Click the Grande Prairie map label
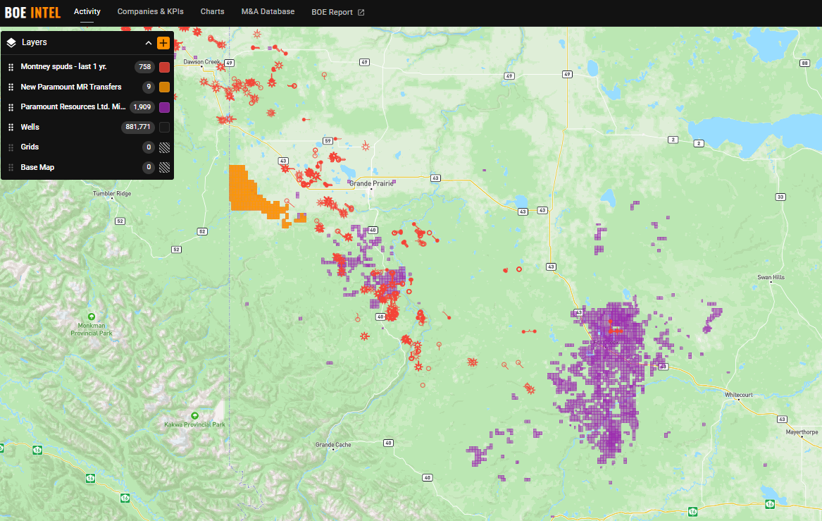Screen dimensions: 822x521 coord(371,183)
